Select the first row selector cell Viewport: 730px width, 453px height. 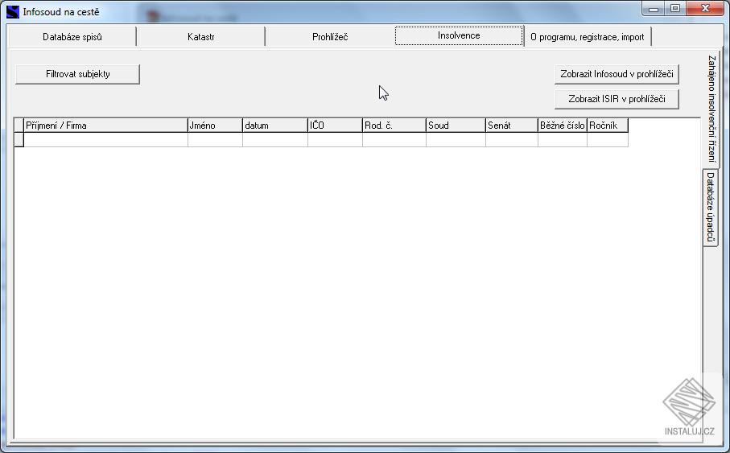point(19,140)
